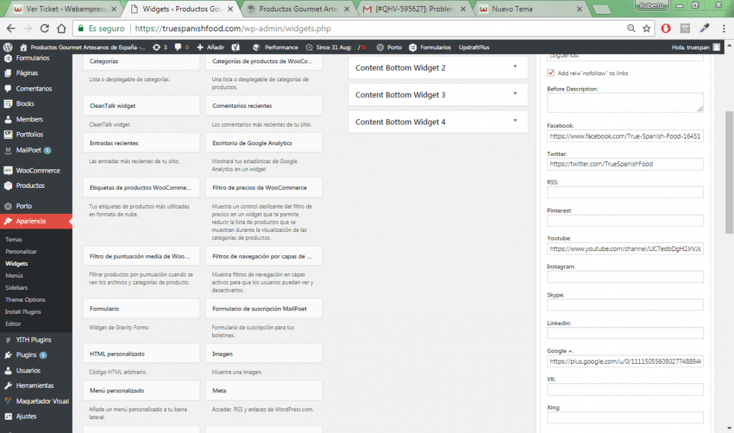
Task: Select the HTML personalizado widget
Action: (141, 354)
